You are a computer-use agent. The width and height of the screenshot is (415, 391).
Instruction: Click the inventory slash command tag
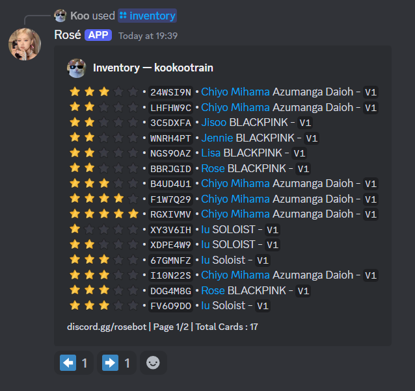147,16
